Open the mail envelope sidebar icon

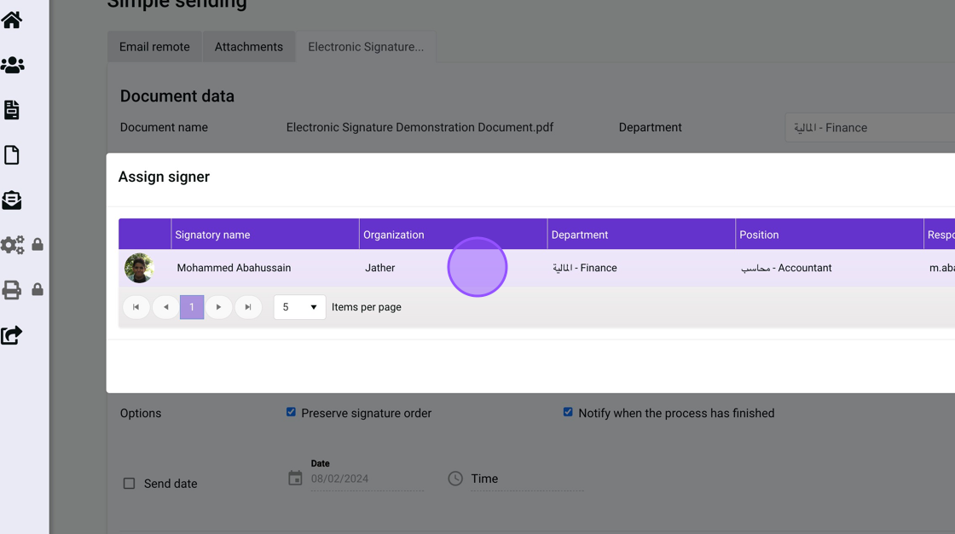(x=12, y=200)
